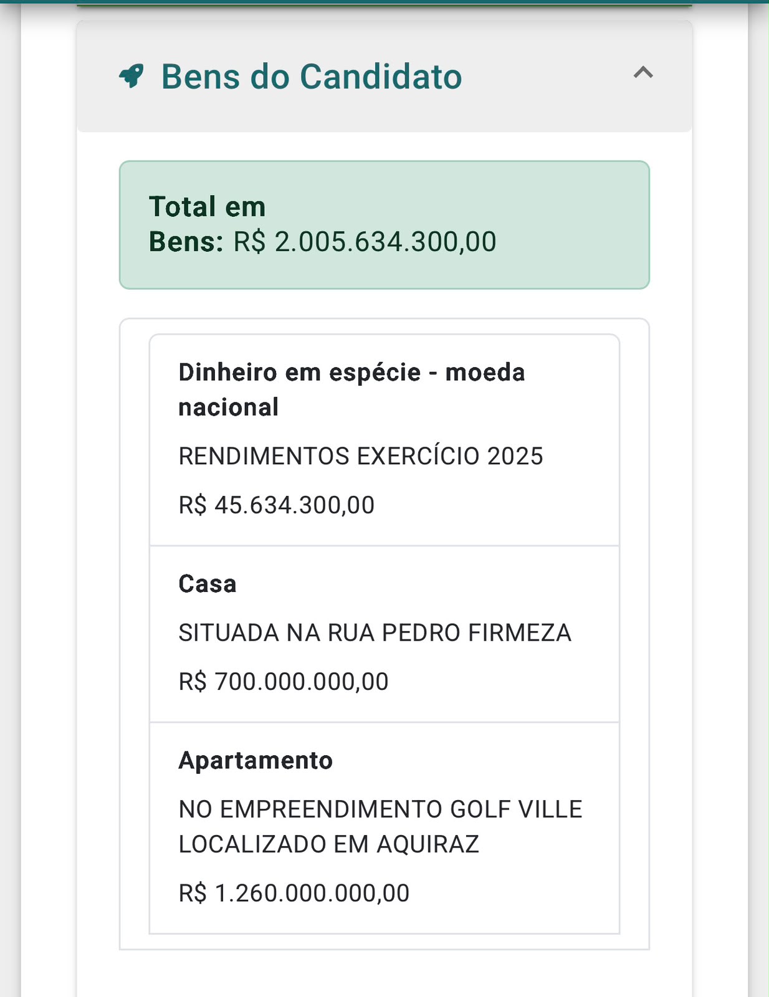Image resolution: width=769 pixels, height=997 pixels.
Task: Select the R$ 45.634.300,00 amount
Action: point(277,505)
